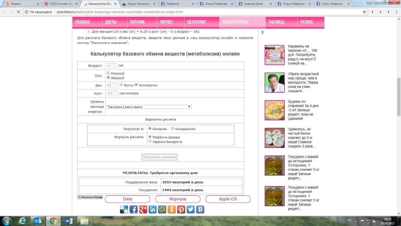
Task: Open new browser tab
Action: click(x=358, y=4)
